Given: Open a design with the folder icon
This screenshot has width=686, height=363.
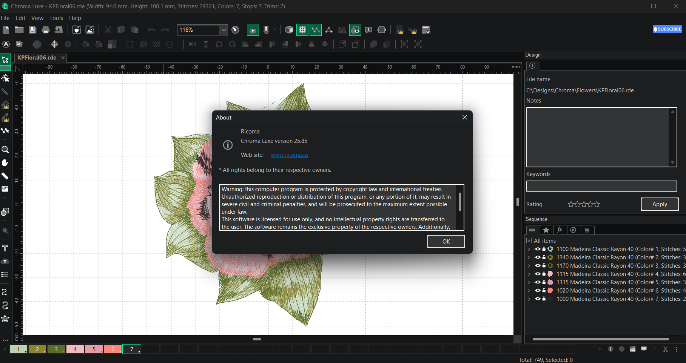Looking at the screenshot, I should pos(19,30).
